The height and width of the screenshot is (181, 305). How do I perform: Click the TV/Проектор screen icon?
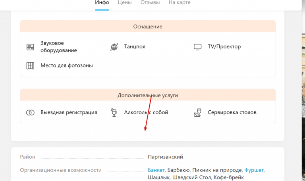[x=198, y=47]
